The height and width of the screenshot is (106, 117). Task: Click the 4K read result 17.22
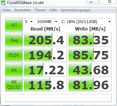click(x=45, y=69)
